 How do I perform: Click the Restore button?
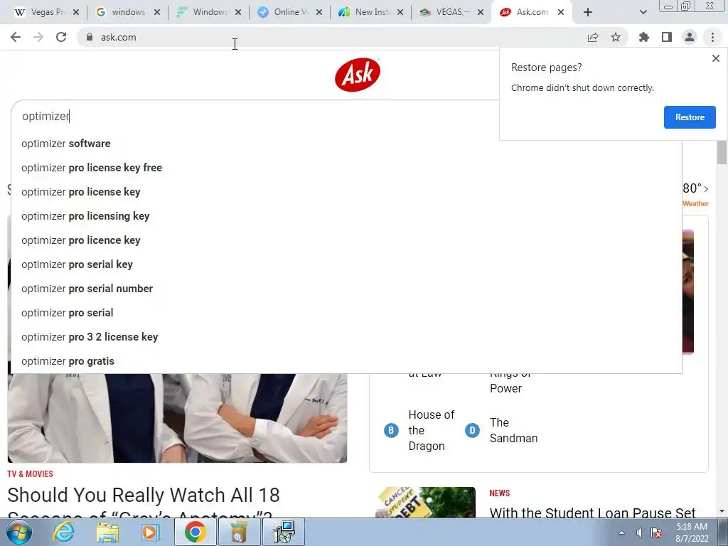pos(690,117)
